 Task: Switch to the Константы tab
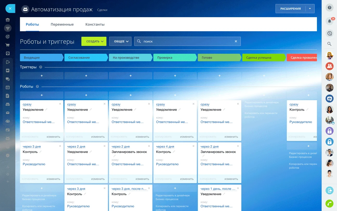pos(95,24)
